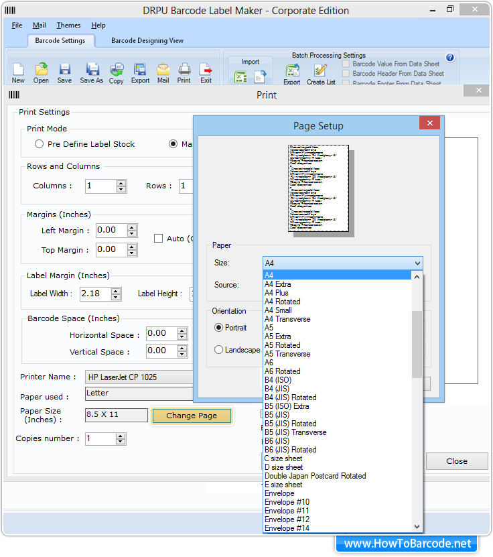This screenshot has height=557, width=493.
Task: Choose Envelope #10 from size list
Action: pyautogui.click(x=337, y=502)
